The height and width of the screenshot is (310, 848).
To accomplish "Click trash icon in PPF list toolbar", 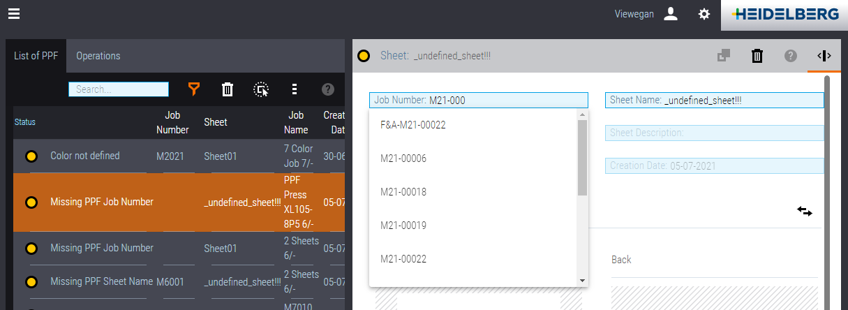I will tap(228, 89).
